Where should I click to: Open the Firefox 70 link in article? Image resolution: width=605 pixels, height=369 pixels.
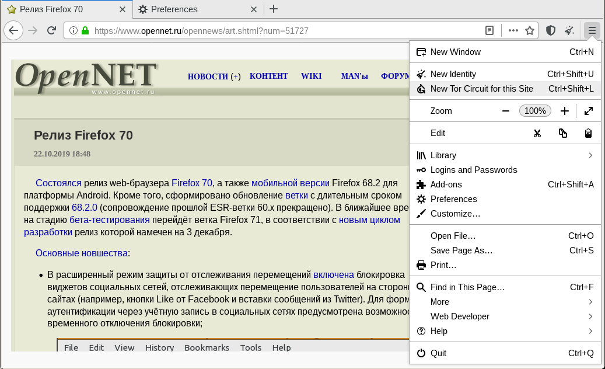click(193, 182)
